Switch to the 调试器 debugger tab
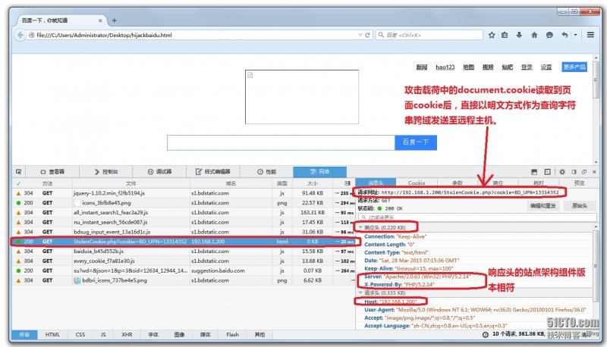The height and width of the screenshot is (347, 607). [x=159, y=171]
